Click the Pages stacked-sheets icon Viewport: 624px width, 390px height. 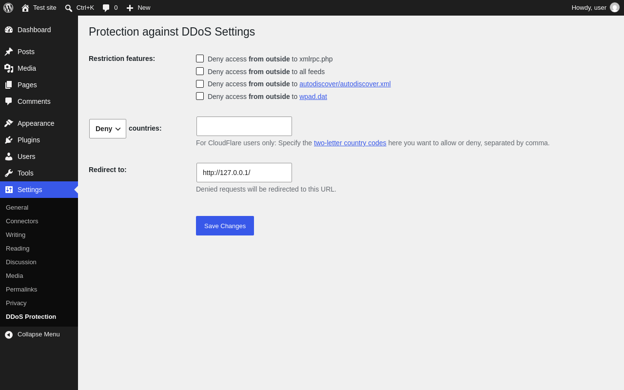(9, 85)
